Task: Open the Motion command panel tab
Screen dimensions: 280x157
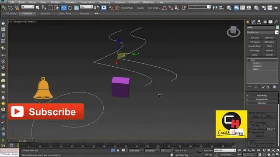Action: click(x=265, y=22)
